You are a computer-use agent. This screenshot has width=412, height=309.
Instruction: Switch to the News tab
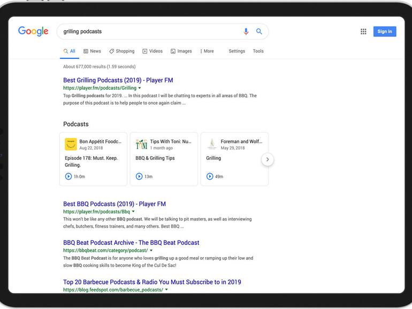coord(92,51)
